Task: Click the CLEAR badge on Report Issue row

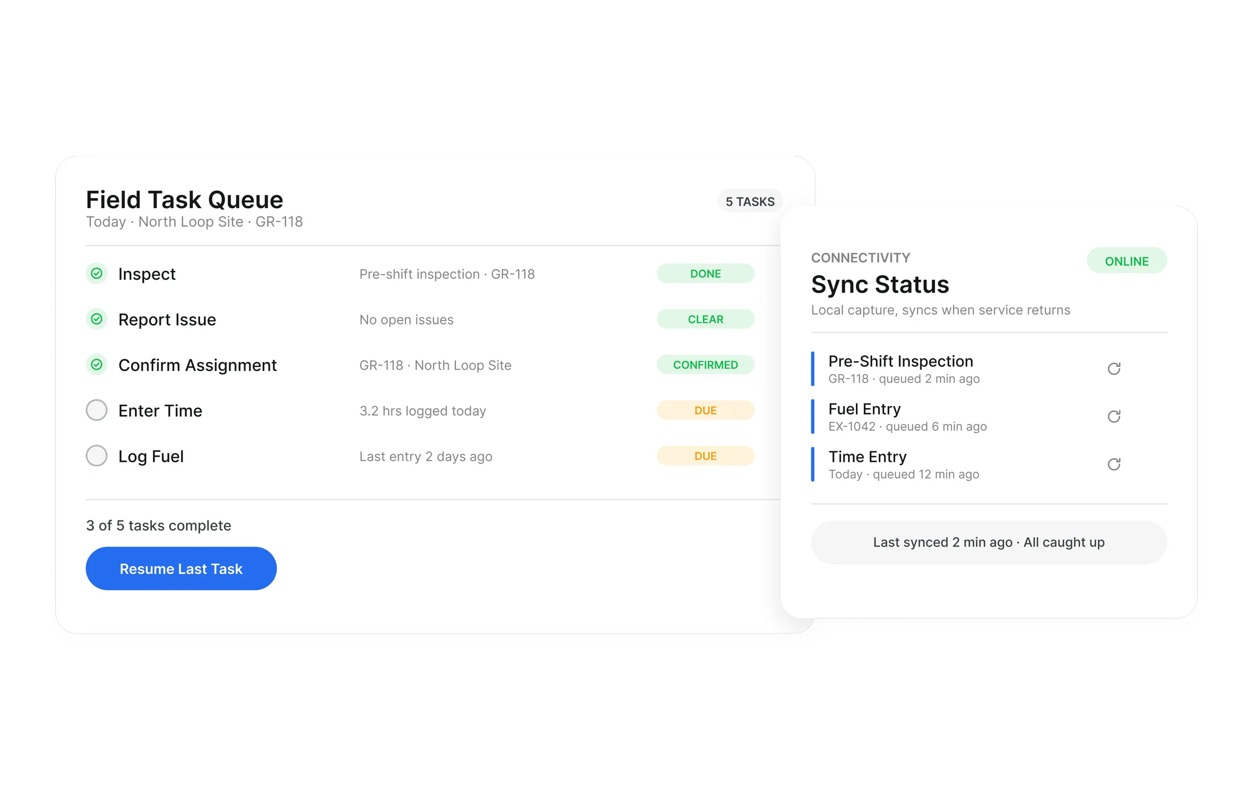Action: coord(705,319)
